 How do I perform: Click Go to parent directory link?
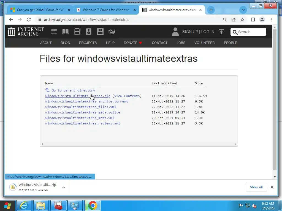click(73, 90)
